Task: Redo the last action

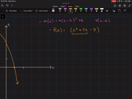Action: [12, 6]
